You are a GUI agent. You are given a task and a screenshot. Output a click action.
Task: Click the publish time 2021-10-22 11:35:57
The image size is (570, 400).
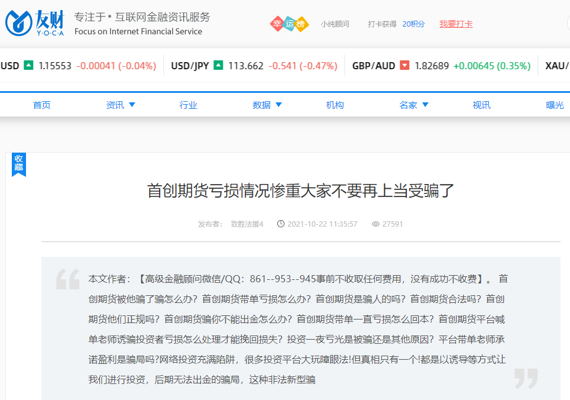(322, 224)
